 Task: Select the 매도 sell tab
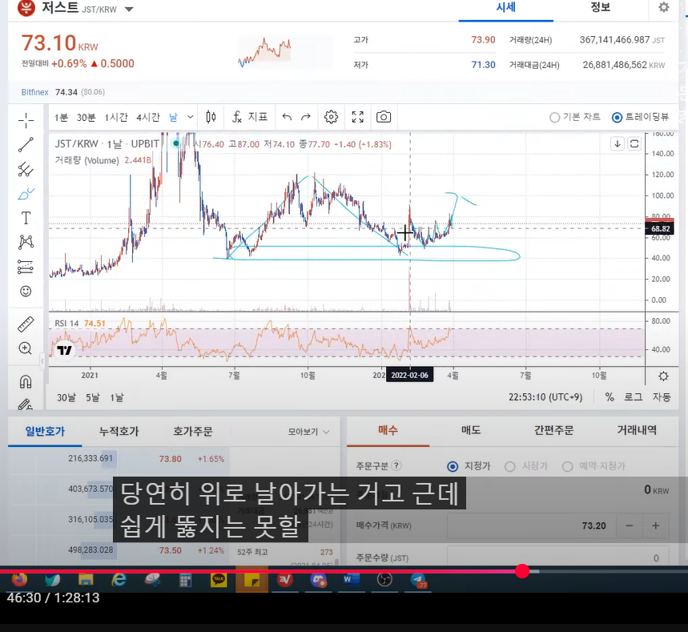pyautogui.click(x=471, y=431)
